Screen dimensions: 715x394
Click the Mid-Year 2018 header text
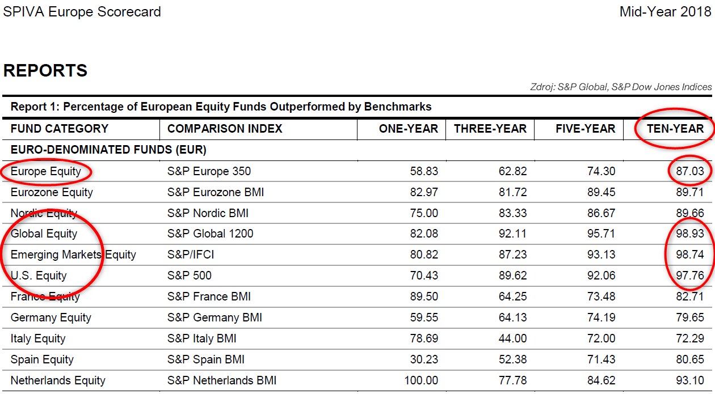[x=665, y=12]
